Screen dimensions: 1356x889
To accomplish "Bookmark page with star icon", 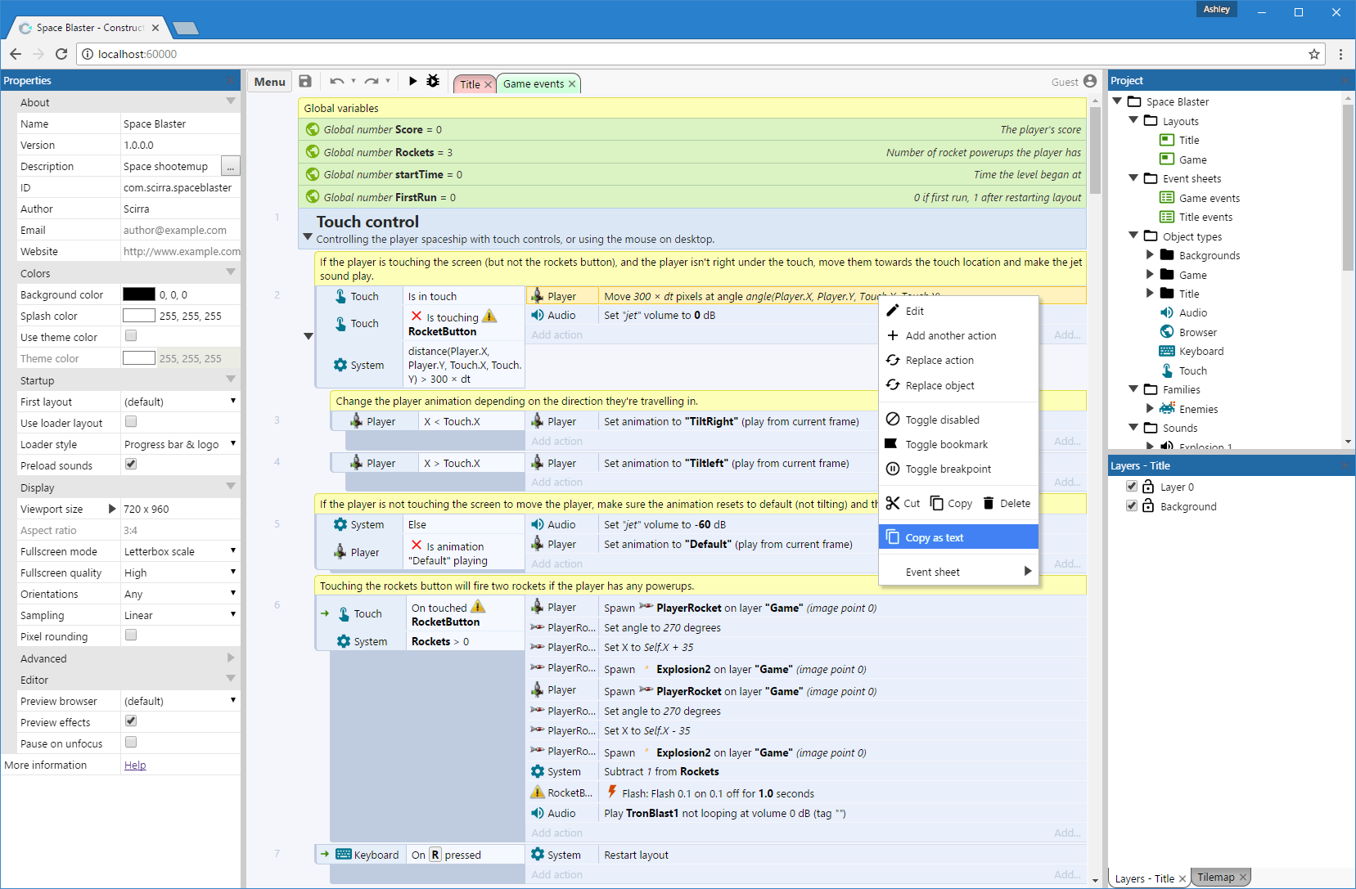I will tap(1314, 54).
